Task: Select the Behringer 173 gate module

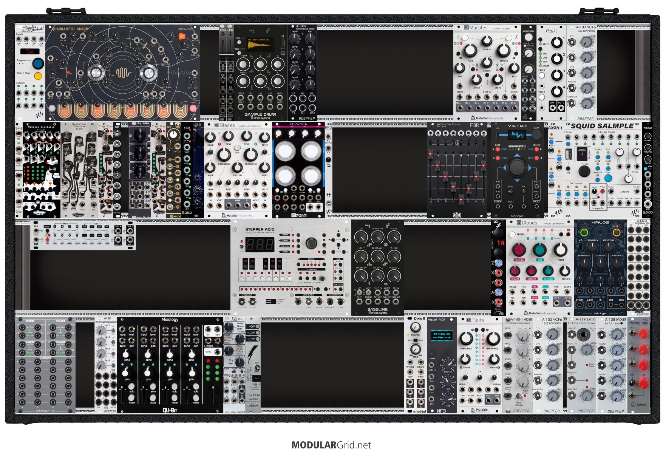Action: point(45,365)
